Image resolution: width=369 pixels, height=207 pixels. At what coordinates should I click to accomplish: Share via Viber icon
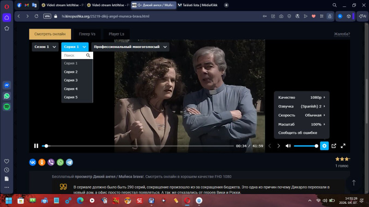(x=51, y=162)
